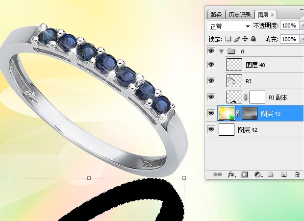The image size is (304, 221).
Task: Close the 图层 tab with its X
Action: 272,15
